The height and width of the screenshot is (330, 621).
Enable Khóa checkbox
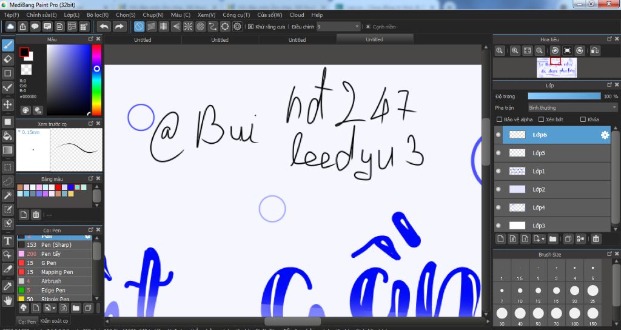coord(583,120)
